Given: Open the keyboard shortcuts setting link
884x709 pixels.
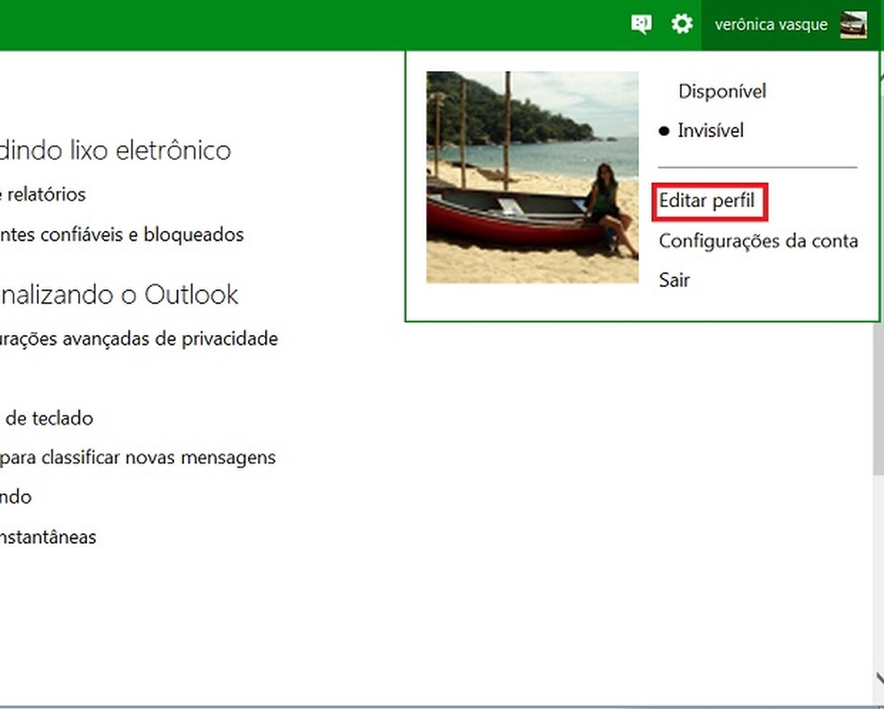Looking at the screenshot, I should 46,418.
